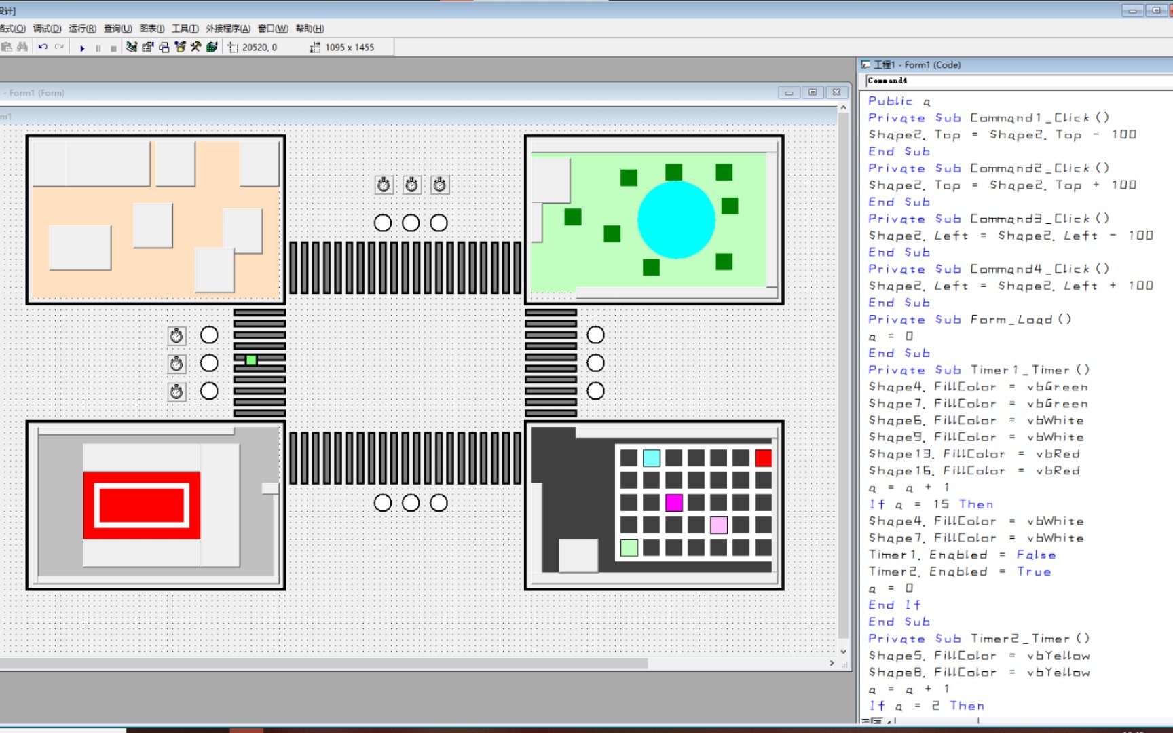The width and height of the screenshot is (1173, 733).
Task: Open the Properties Window toolbar icon
Action: [147, 47]
